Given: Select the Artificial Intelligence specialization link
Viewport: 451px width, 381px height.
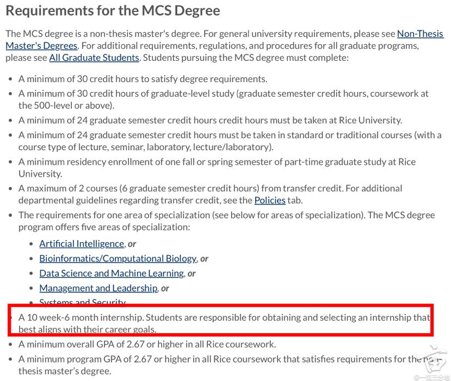Looking at the screenshot, I should point(82,243).
